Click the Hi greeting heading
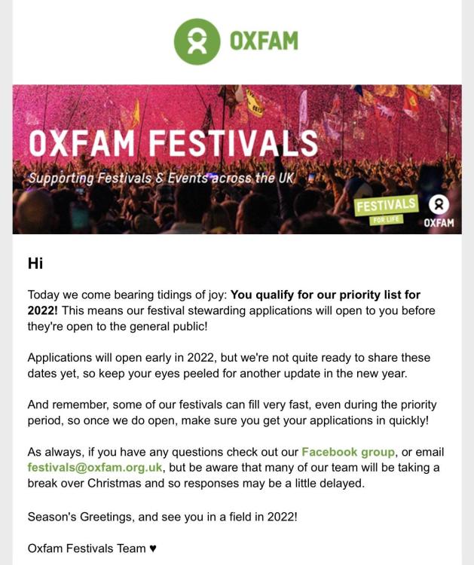The height and width of the screenshot is (565, 474). (35, 264)
